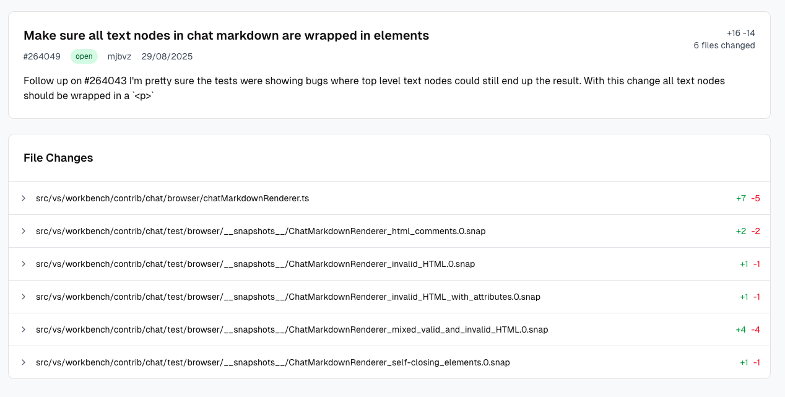Expand the mixed_valid_and_invalid_HTML.0.snap chevron
Viewport: 785px width, 397px height.
(24, 329)
